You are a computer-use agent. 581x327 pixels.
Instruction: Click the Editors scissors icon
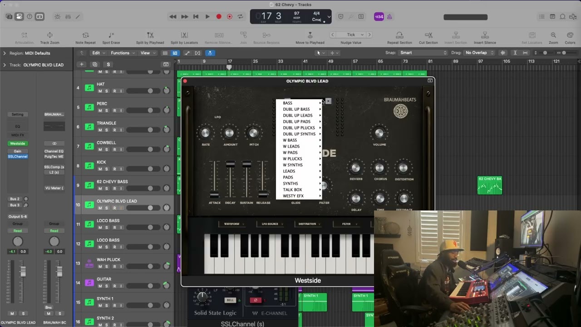coord(78,17)
